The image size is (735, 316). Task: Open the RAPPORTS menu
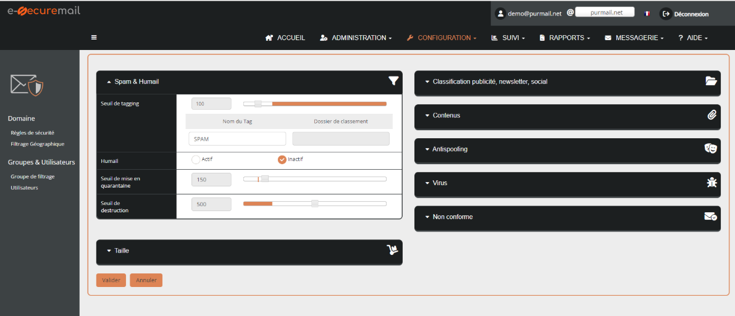[x=565, y=38]
